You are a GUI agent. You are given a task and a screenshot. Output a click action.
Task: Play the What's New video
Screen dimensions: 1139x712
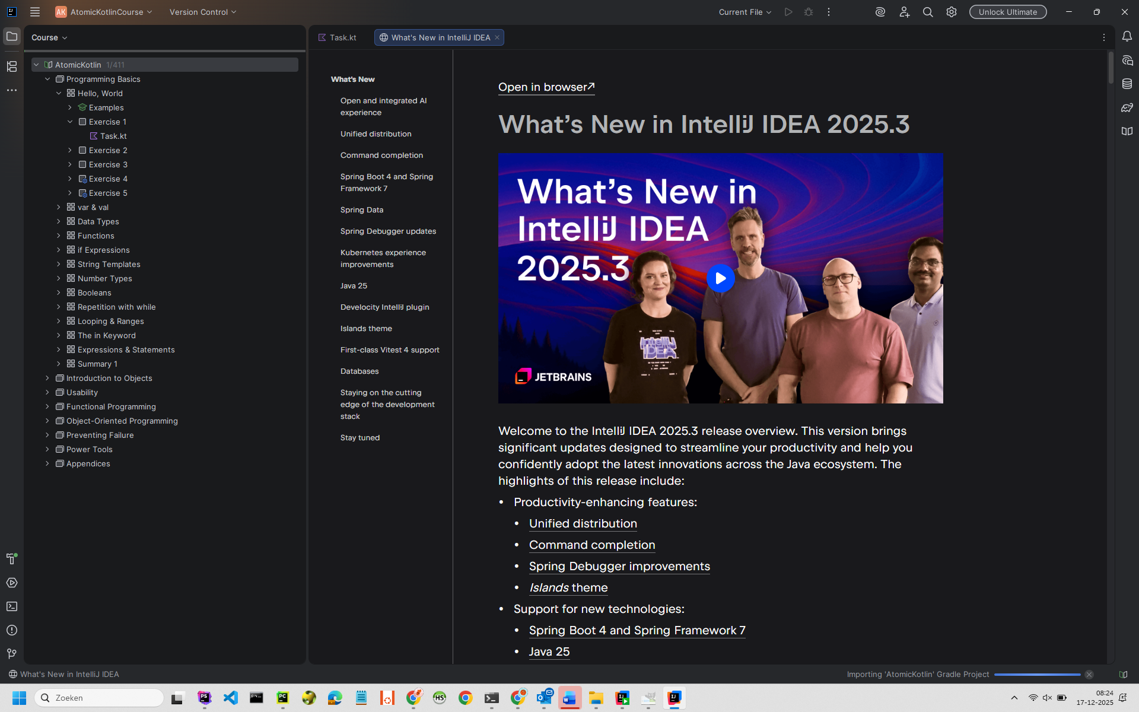pyautogui.click(x=720, y=278)
